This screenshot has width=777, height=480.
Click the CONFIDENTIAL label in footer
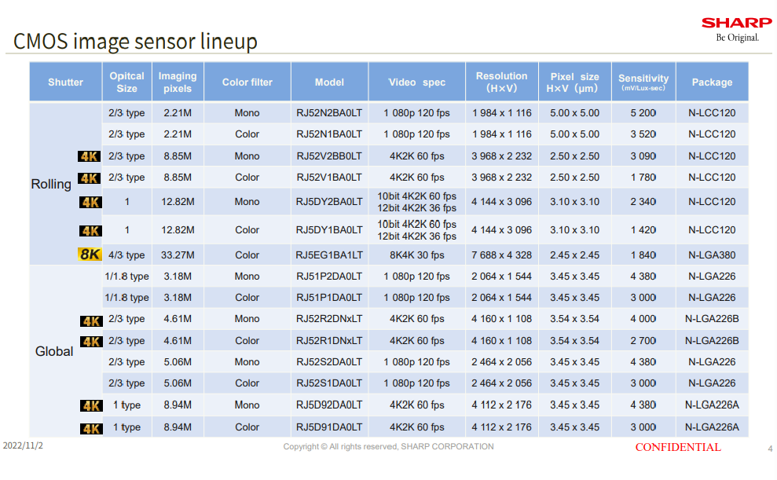[x=678, y=447]
